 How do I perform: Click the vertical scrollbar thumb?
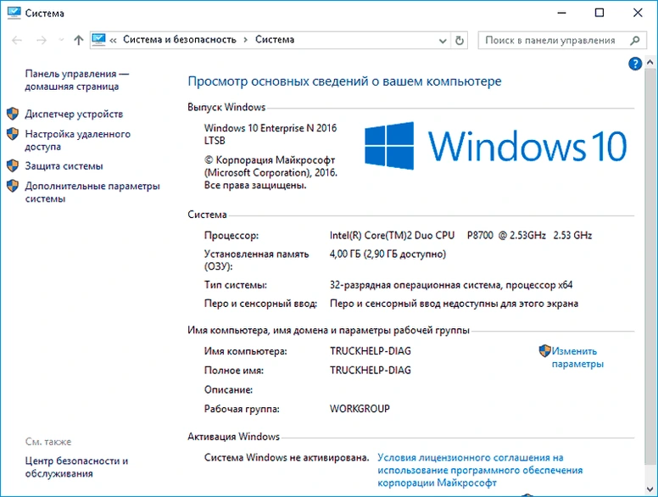(650, 265)
